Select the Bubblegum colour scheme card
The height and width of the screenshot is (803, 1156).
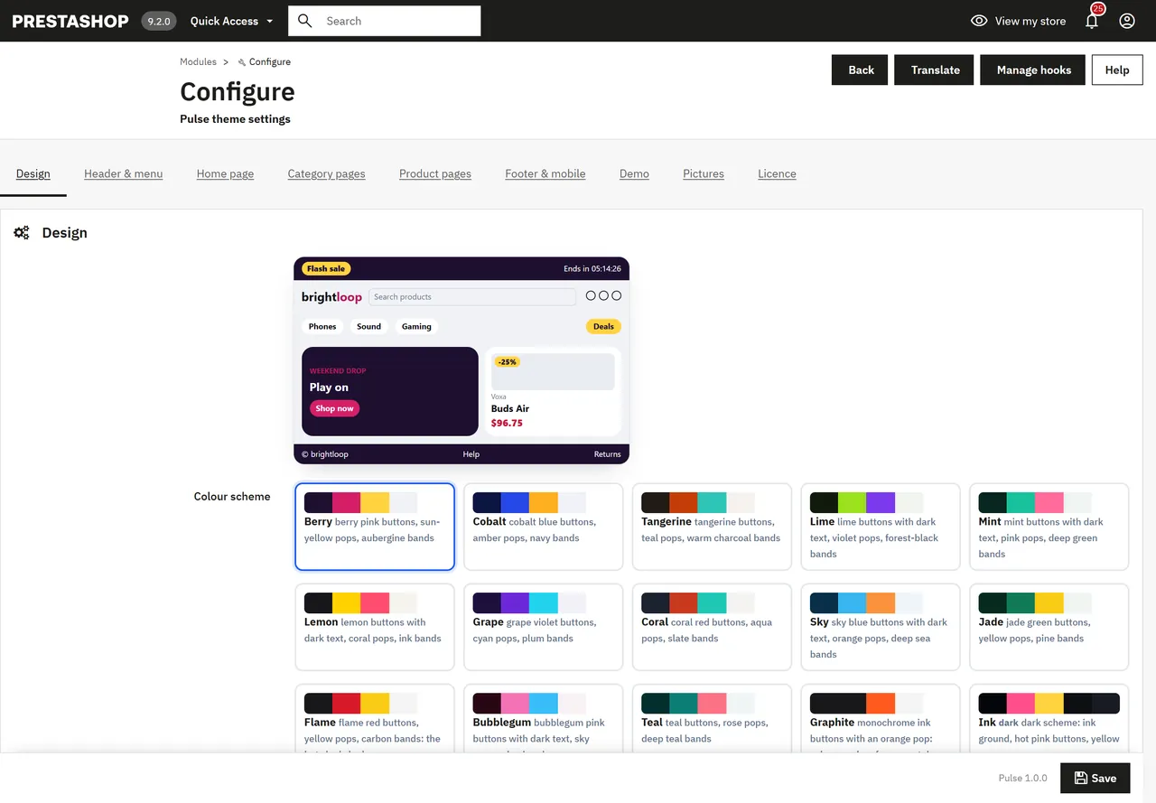pyautogui.click(x=544, y=719)
